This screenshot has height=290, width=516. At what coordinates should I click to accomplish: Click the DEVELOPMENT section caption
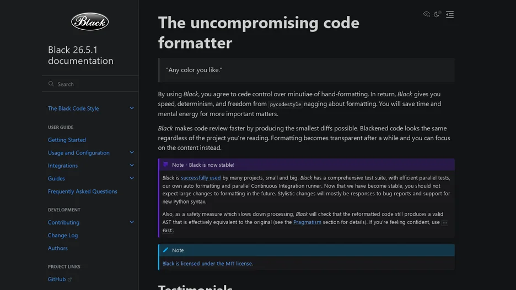(64, 210)
